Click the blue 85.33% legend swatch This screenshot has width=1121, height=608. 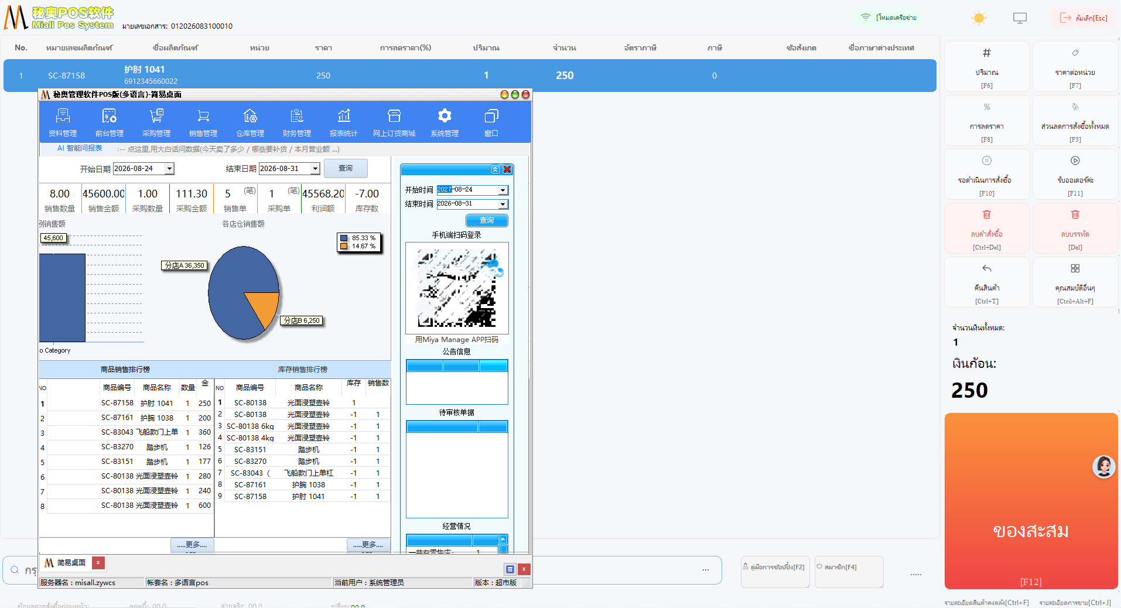(344, 238)
